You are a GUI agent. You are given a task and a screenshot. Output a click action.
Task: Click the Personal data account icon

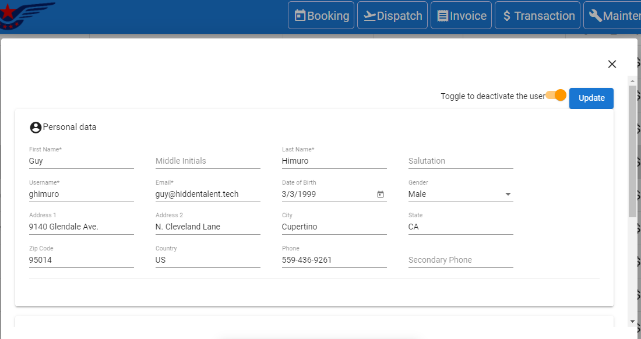36,127
